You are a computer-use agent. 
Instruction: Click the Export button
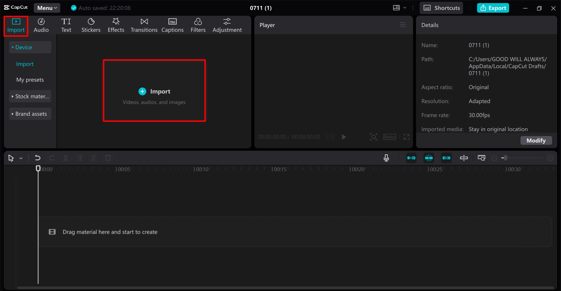click(493, 8)
